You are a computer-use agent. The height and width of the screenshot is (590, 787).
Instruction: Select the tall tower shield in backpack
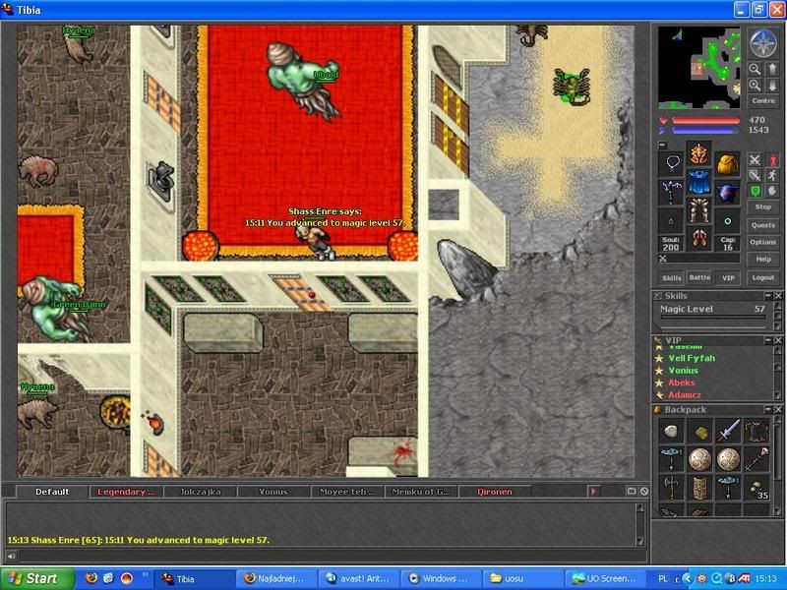point(699,488)
